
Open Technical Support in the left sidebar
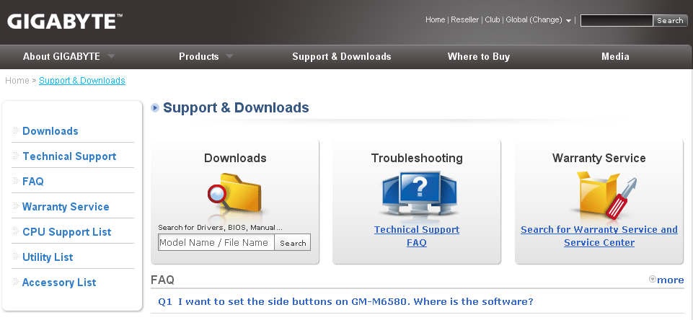[x=69, y=156]
